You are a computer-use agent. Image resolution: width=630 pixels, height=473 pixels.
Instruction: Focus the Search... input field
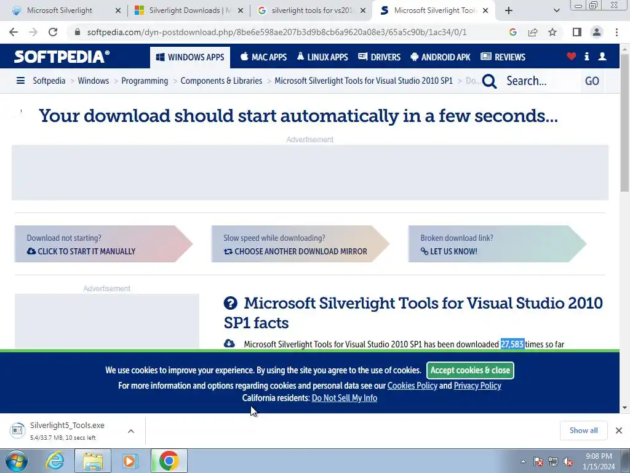coord(540,81)
